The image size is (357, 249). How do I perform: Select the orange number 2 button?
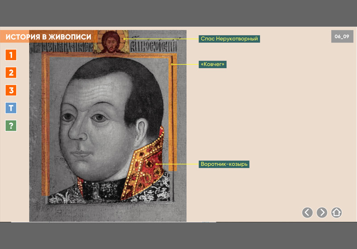point(11,72)
